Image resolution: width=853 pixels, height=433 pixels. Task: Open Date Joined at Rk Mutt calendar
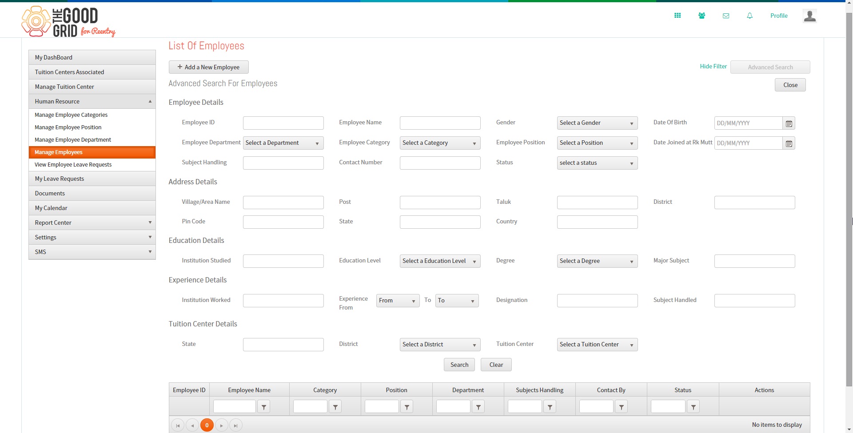[x=789, y=143]
